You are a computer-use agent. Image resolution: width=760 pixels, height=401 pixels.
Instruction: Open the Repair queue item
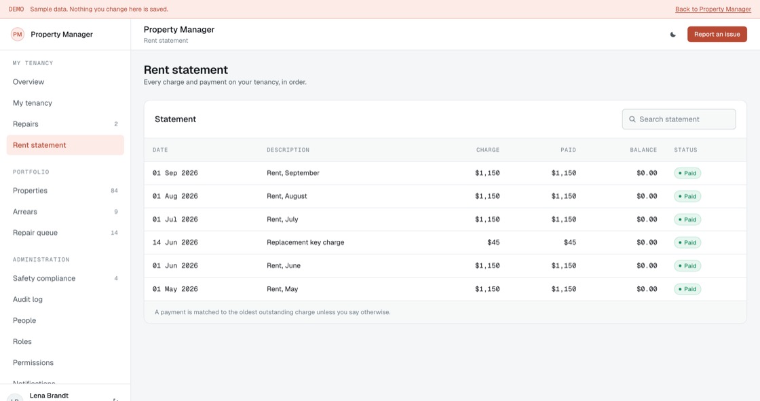65,233
